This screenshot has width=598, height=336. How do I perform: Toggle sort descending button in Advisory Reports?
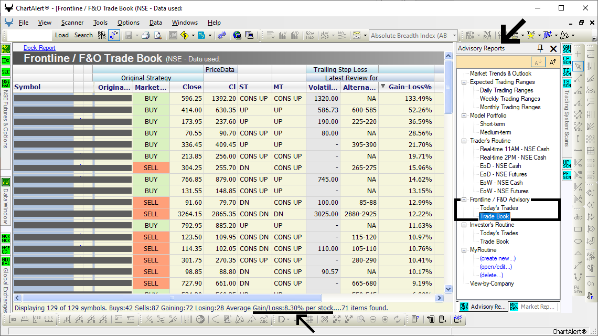(x=538, y=62)
